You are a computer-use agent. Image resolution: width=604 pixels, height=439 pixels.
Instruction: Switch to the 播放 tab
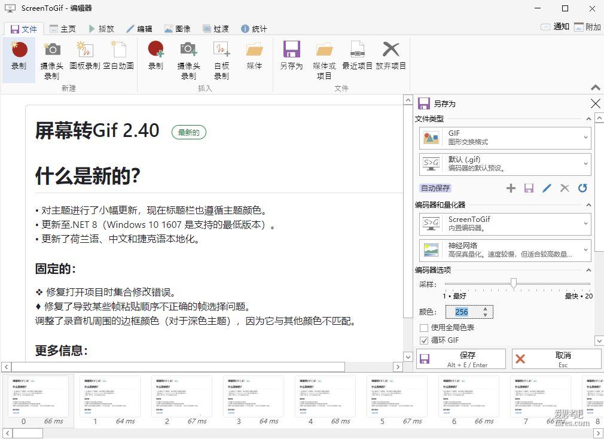[x=101, y=29]
